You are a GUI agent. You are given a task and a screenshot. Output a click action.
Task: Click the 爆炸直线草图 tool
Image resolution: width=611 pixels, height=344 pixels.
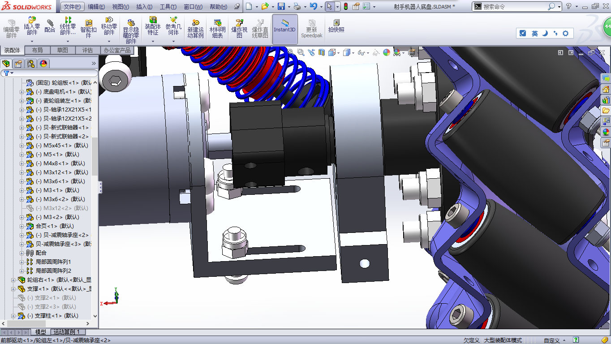tap(260, 29)
